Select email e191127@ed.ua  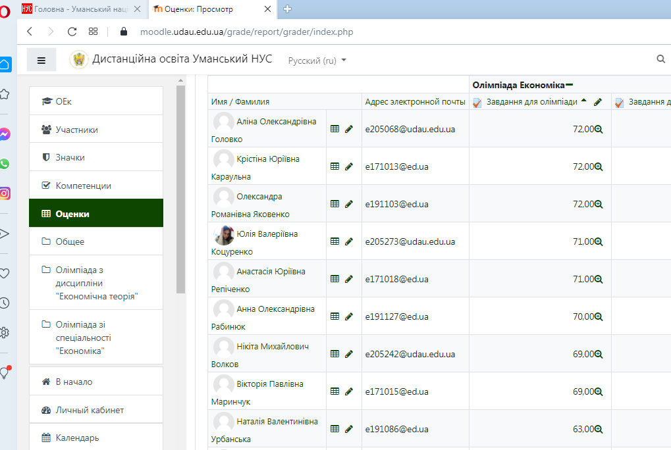click(x=396, y=316)
